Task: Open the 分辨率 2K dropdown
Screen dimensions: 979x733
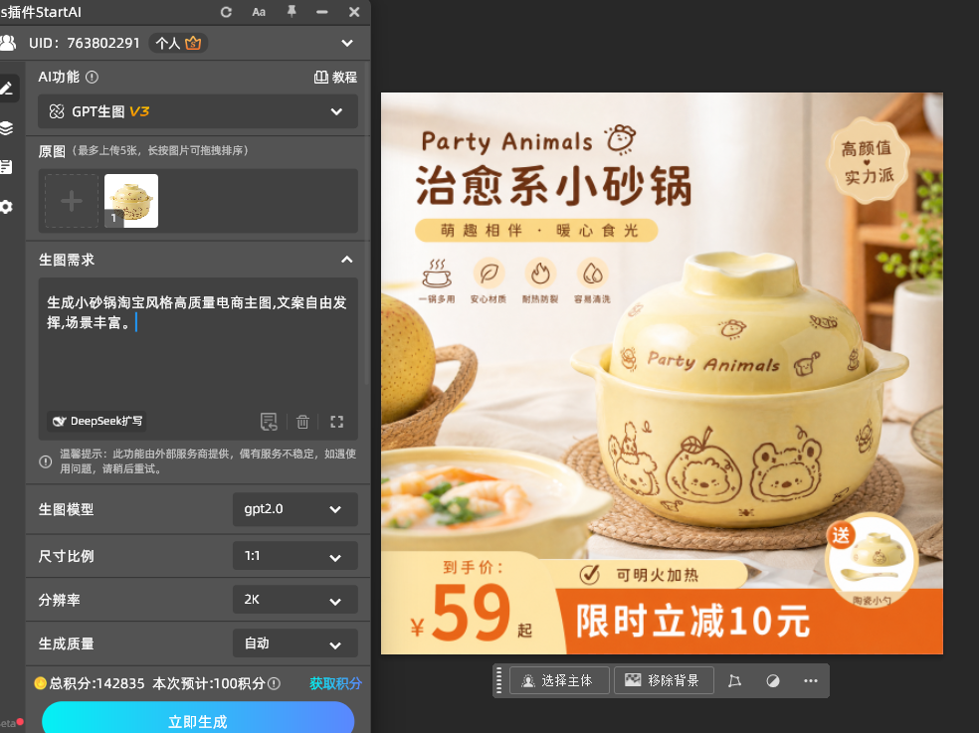Action: pyautogui.click(x=295, y=600)
